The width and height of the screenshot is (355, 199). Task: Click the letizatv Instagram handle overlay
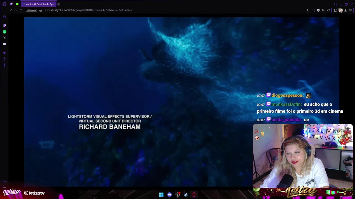(34, 193)
